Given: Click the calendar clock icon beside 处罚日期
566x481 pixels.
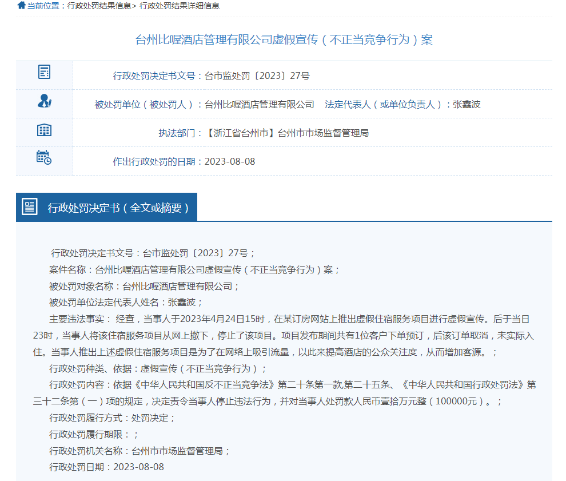Looking at the screenshot, I should [44, 158].
